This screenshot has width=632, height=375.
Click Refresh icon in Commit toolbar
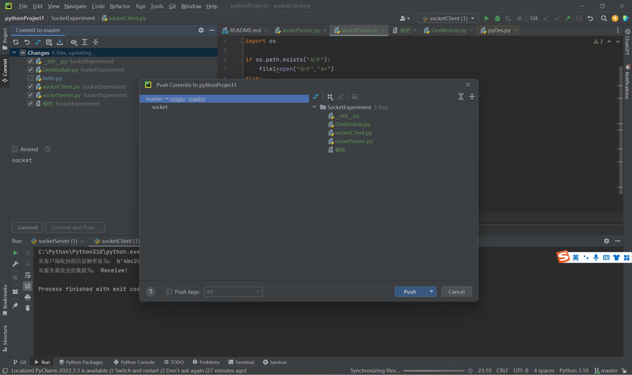(16, 42)
